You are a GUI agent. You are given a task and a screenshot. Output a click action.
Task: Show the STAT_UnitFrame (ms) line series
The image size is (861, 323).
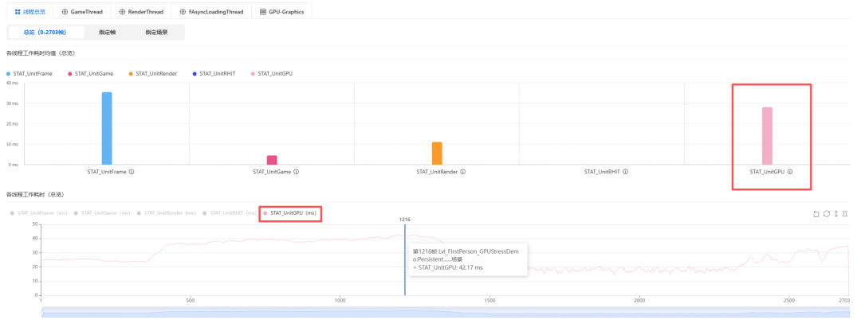point(38,212)
